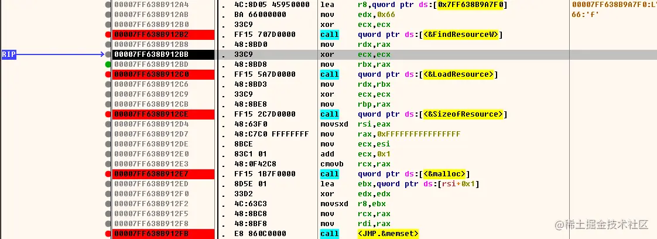Select address 00007FF638B912F5

151,214
